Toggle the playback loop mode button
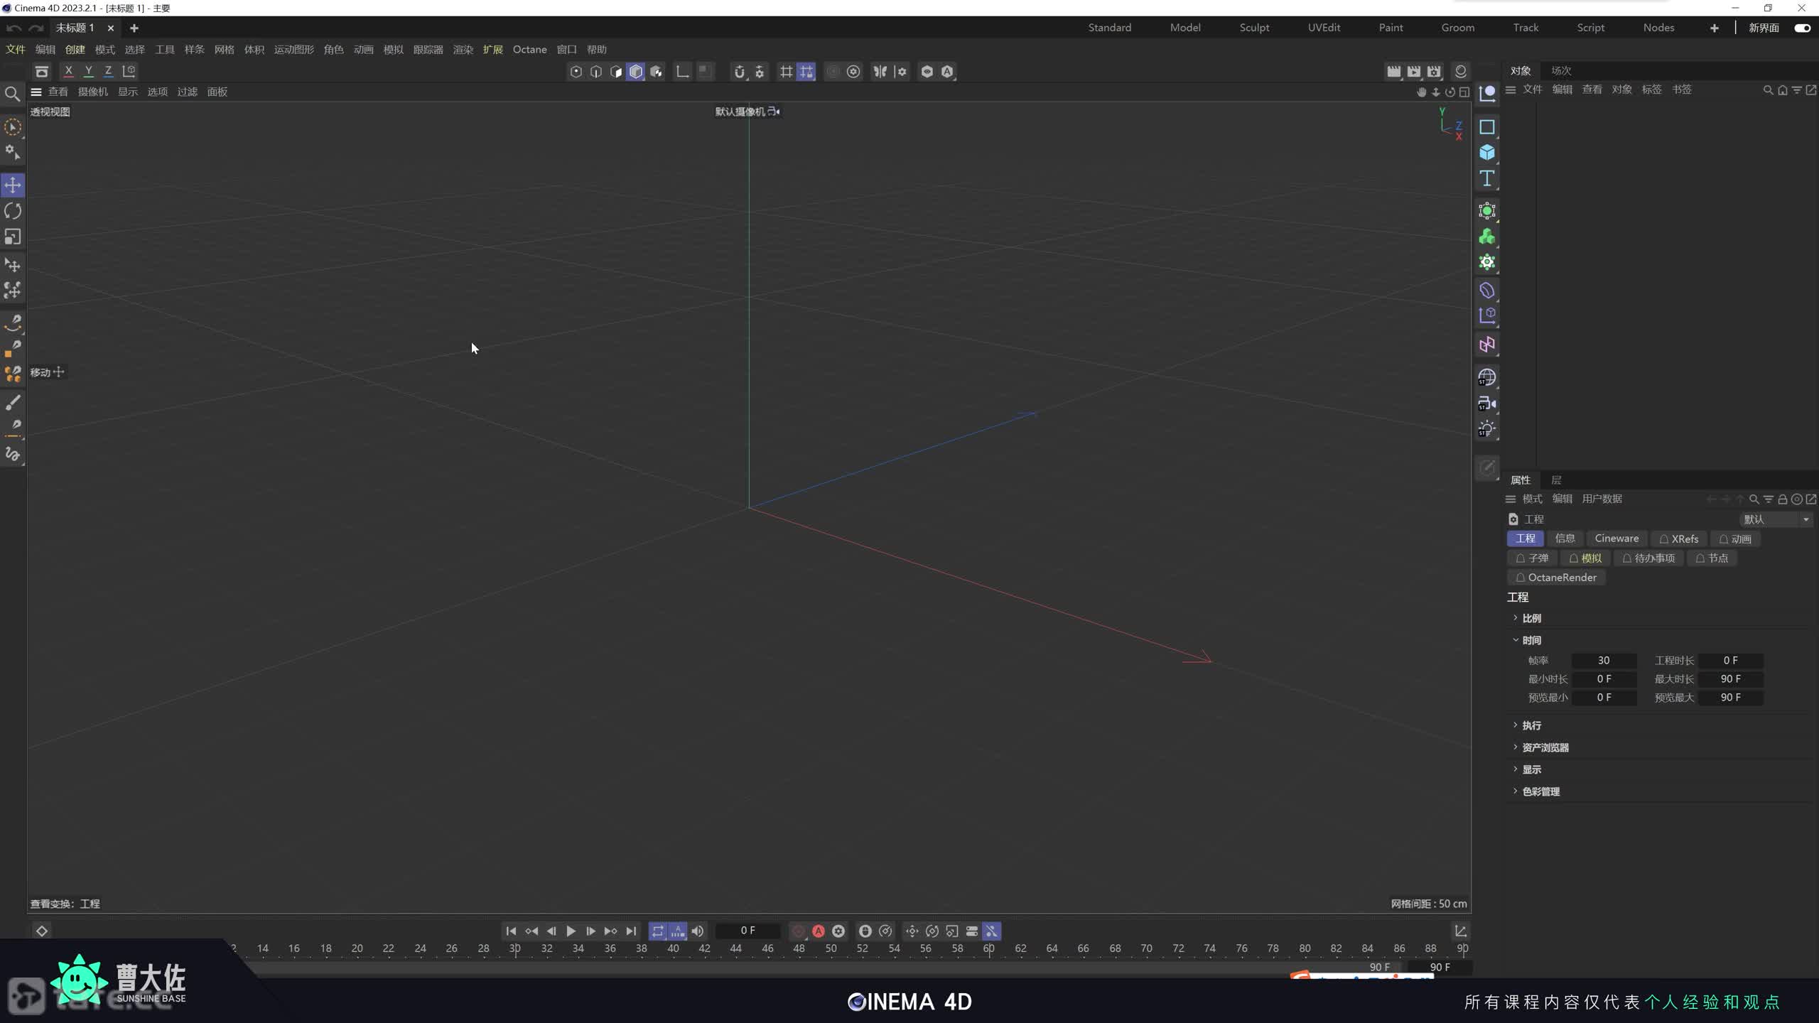Viewport: 1819px width, 1023px height. pos(657,931)
